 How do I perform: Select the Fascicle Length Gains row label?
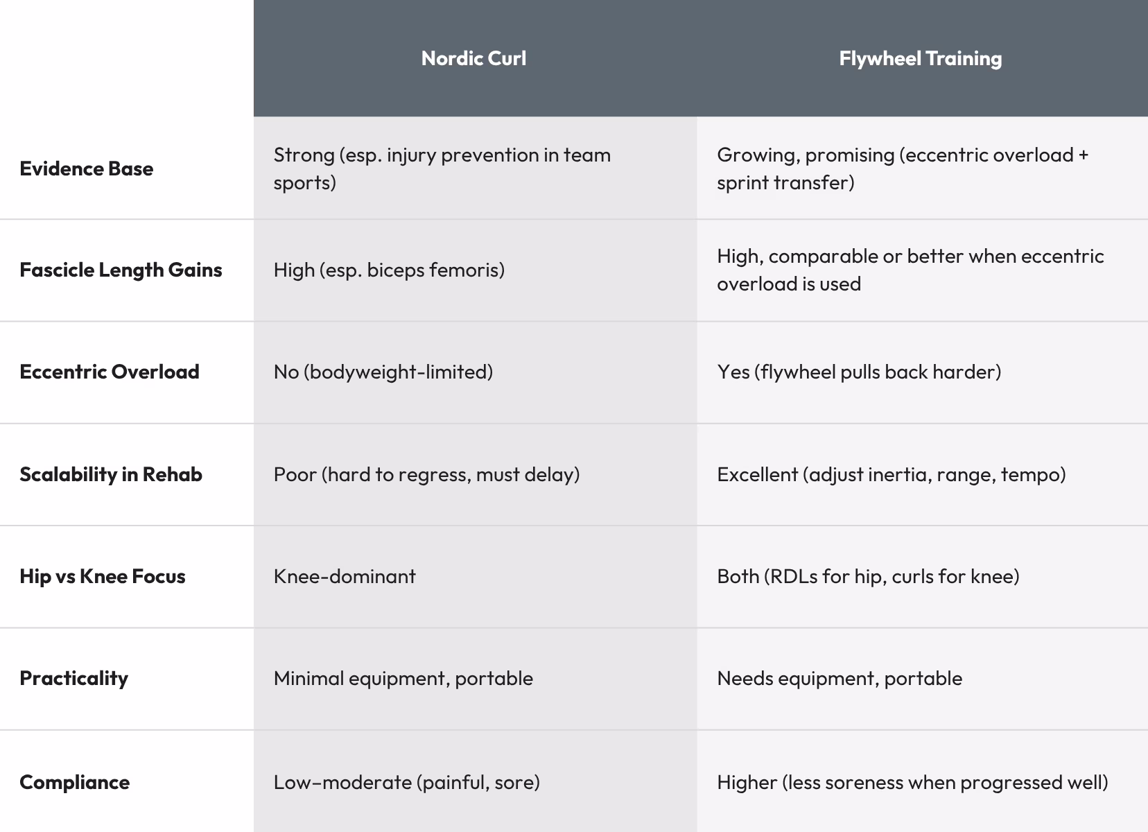[x=121, y=270]
